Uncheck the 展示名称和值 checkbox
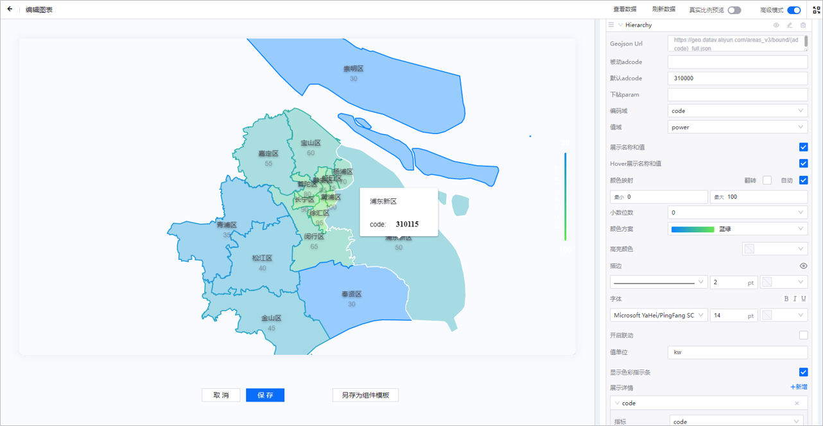The width and height of the screenshot is (823, 426). click(x=803, y=148)
